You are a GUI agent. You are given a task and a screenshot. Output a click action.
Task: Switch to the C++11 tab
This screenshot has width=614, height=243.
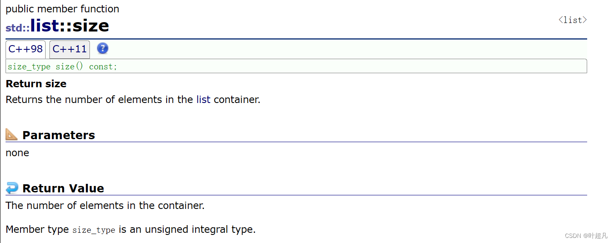pos(69,49)
